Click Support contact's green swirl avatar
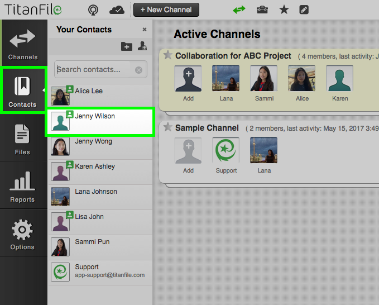The height and width of the screenshot is (305, 379). [x=60, y=272]
